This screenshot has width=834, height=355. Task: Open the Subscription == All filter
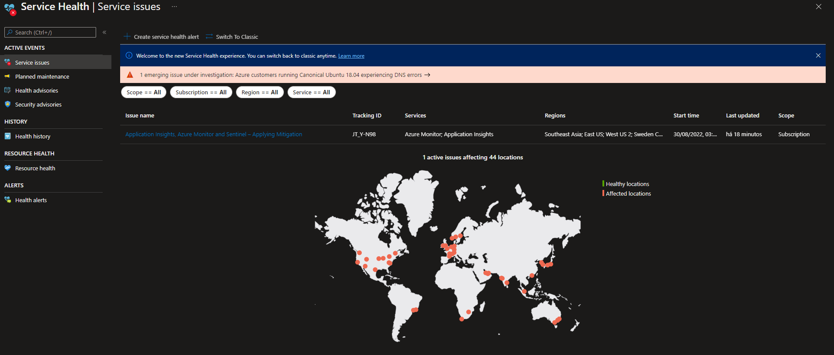tap(201, 92)
